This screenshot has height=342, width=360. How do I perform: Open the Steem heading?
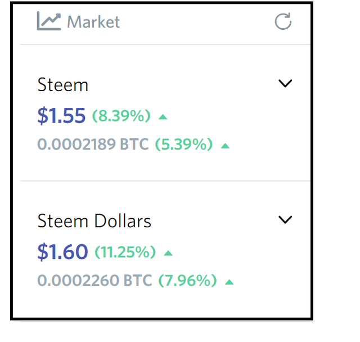point(62,85)
